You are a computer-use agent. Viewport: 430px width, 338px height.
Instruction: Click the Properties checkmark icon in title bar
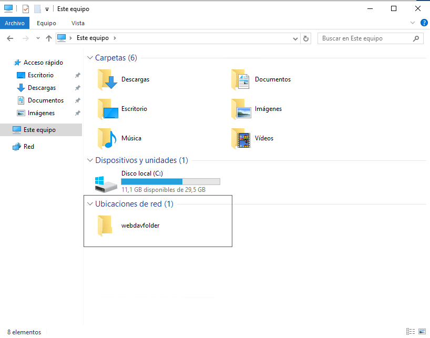(26, 9)
